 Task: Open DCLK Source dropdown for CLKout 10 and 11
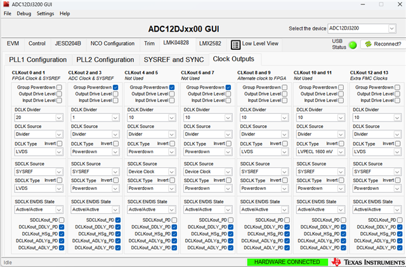pyautogui.click(x=320, y=134)
